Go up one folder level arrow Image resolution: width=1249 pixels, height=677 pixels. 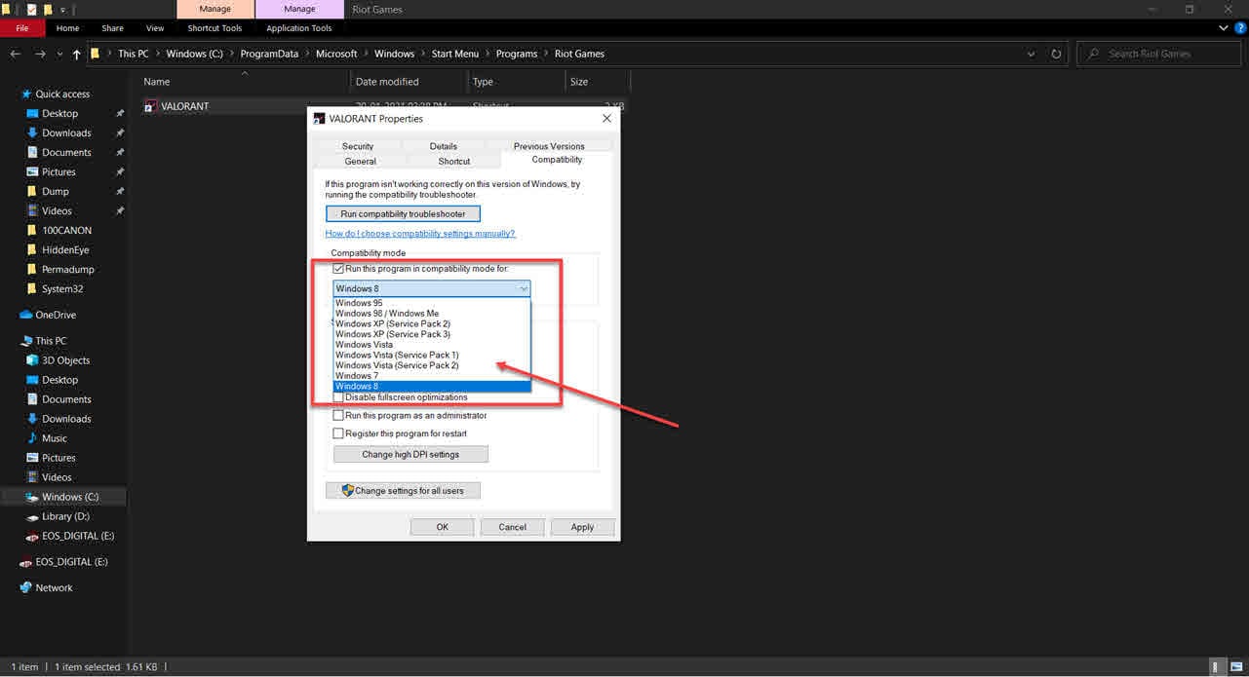pos(77,54)
